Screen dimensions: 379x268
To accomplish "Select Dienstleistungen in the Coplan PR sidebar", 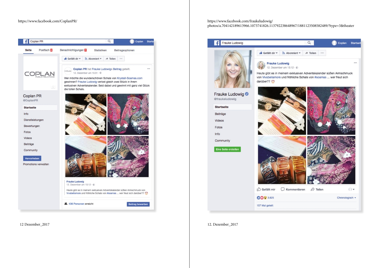I will coord(34,120).
